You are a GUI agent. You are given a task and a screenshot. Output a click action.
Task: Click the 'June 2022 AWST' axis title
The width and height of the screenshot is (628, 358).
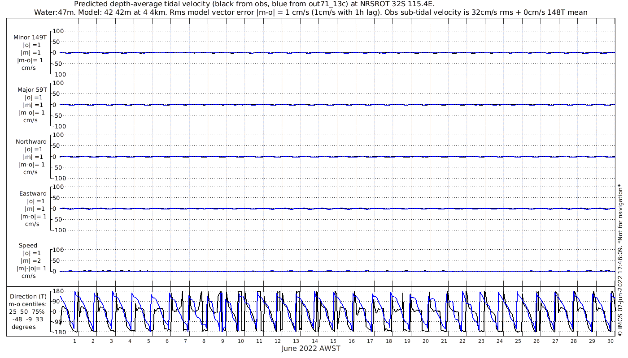tap(311, 349)
